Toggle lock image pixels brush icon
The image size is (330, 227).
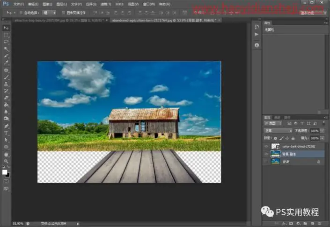point(281,138)
